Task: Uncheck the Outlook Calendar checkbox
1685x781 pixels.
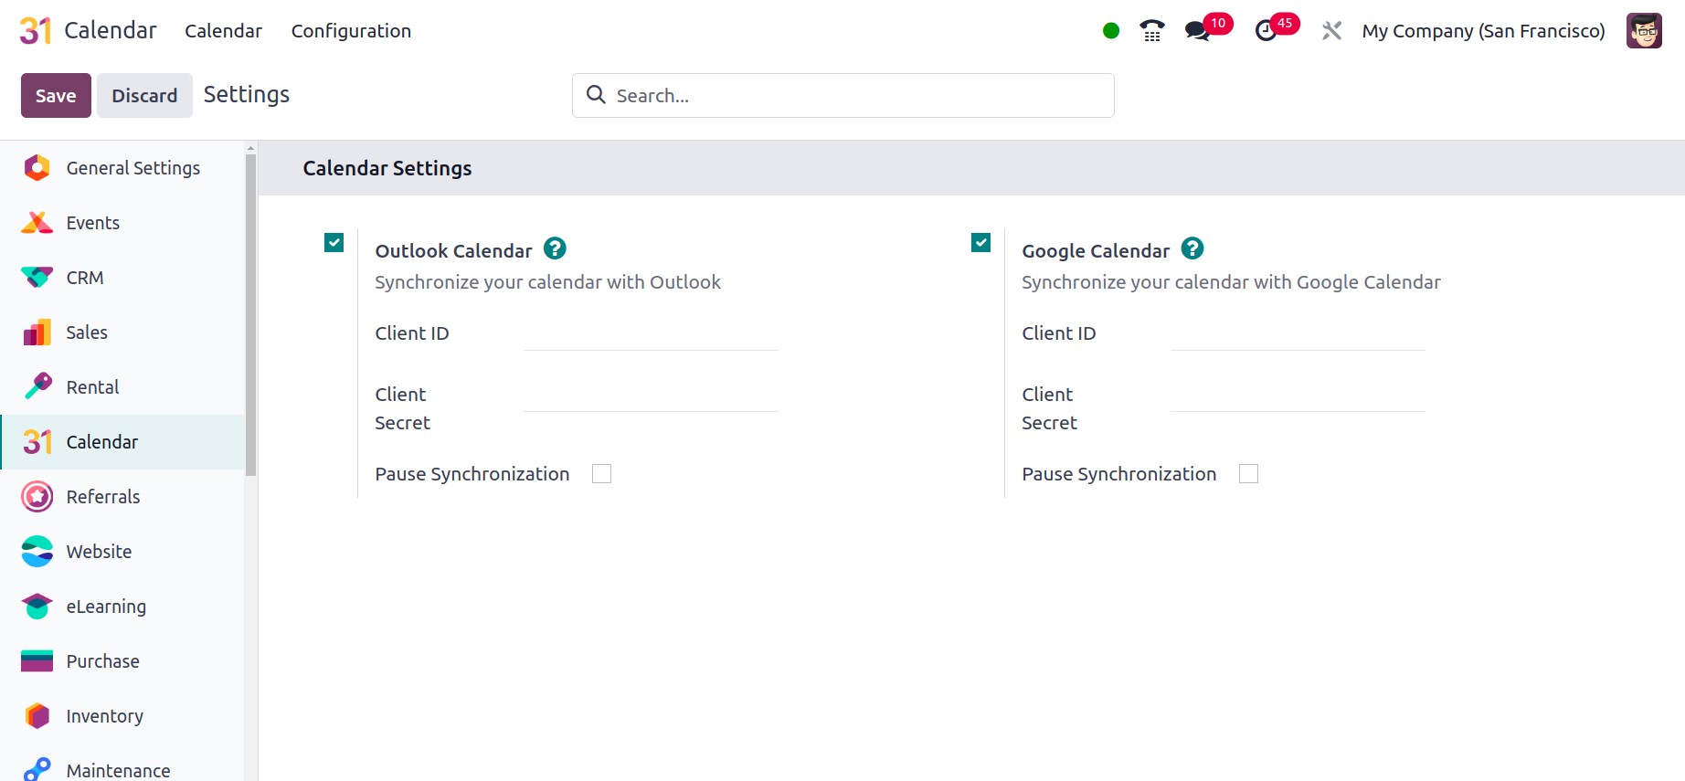Action: click(x=334, y=243)
